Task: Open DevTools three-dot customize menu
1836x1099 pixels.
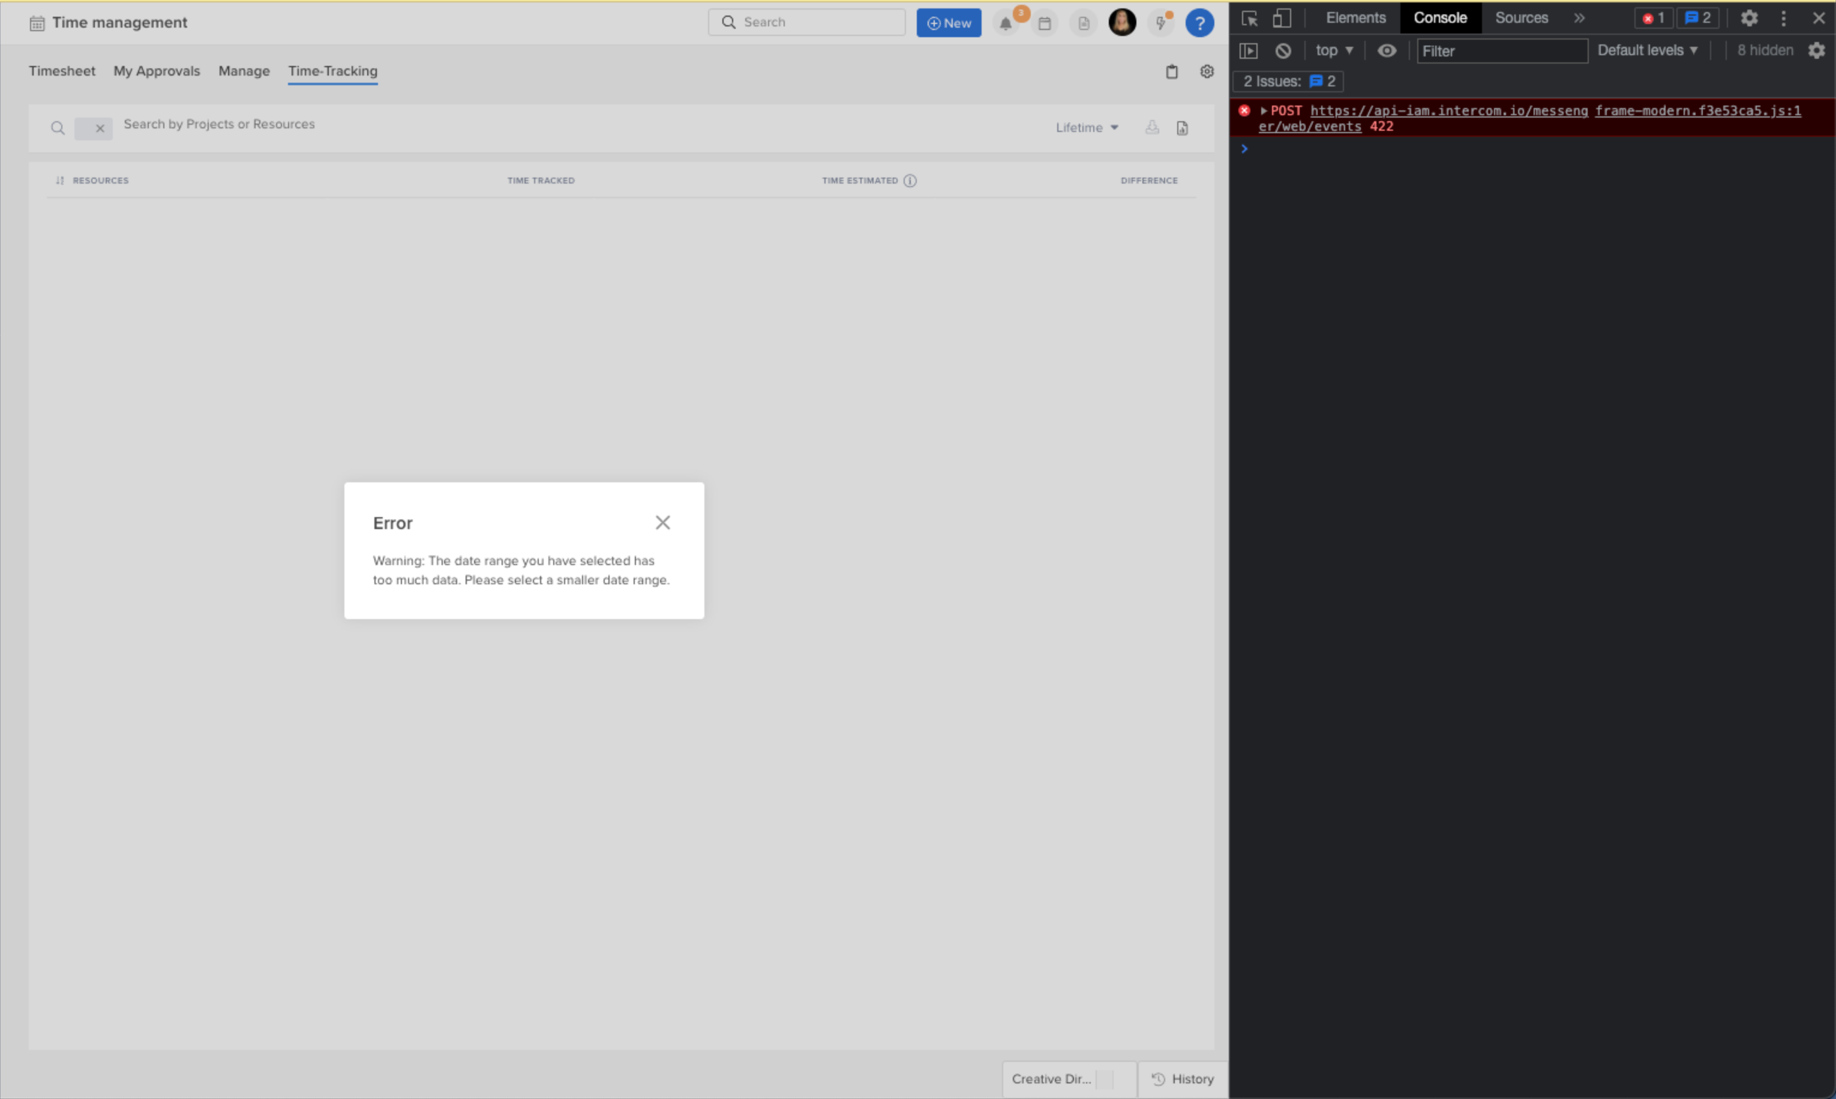Action: pos(1783,19)
